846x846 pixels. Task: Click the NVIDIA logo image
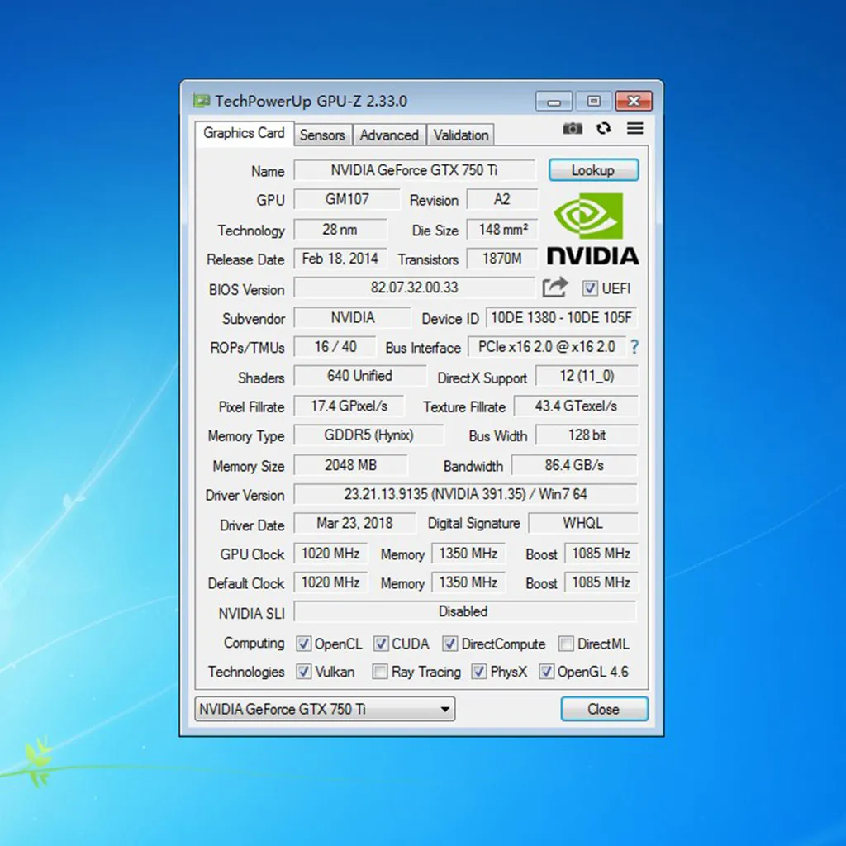[592, 230]
